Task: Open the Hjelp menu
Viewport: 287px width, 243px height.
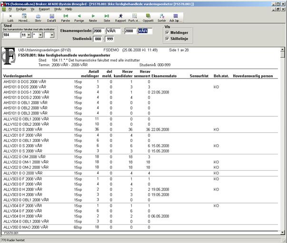Action: pyautogui.click(x=69, y=9)
